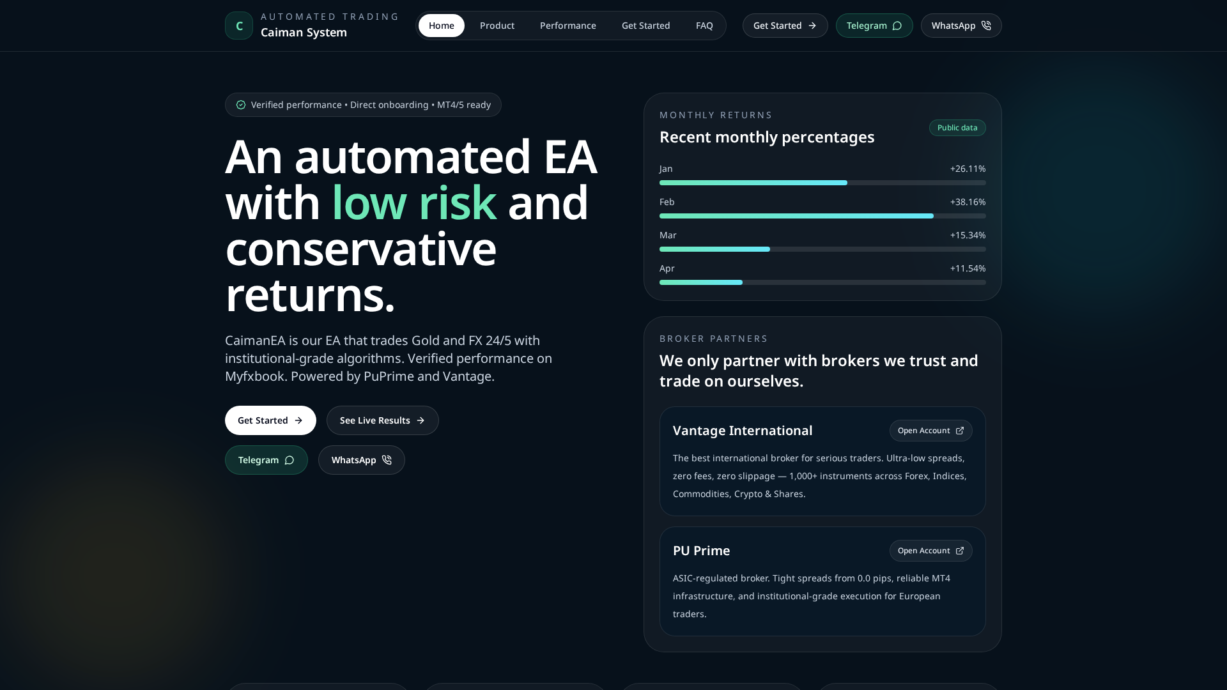This screenshot has width=1227, height=690.
Task: Open the Performance section from navigation
Action: coord(567,26)
